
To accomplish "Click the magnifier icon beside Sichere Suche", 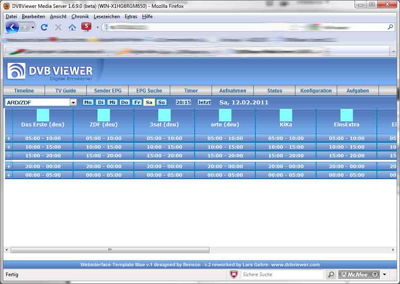I will tap(331, 275).
